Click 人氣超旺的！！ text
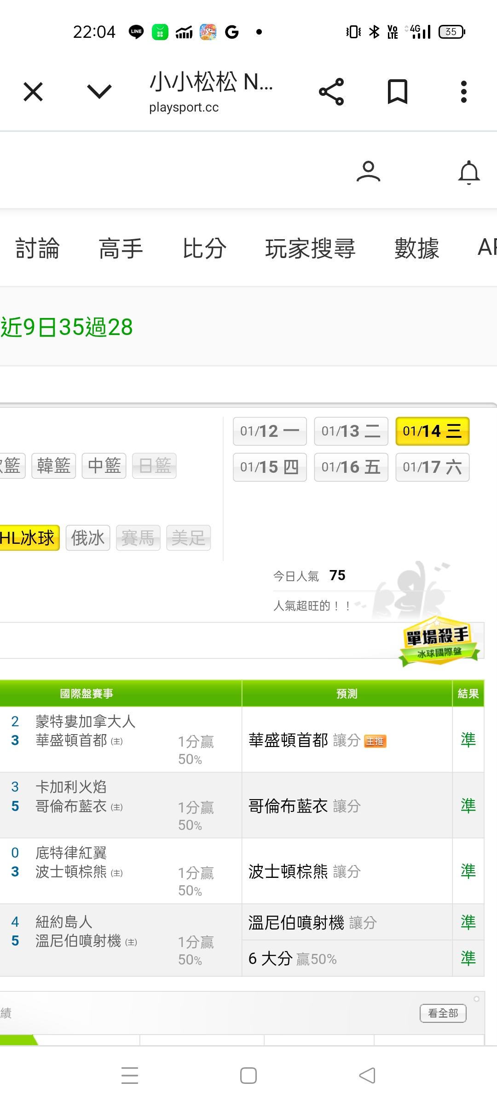This screenshot has width=497, height=1106. click(x=312, y=606)
